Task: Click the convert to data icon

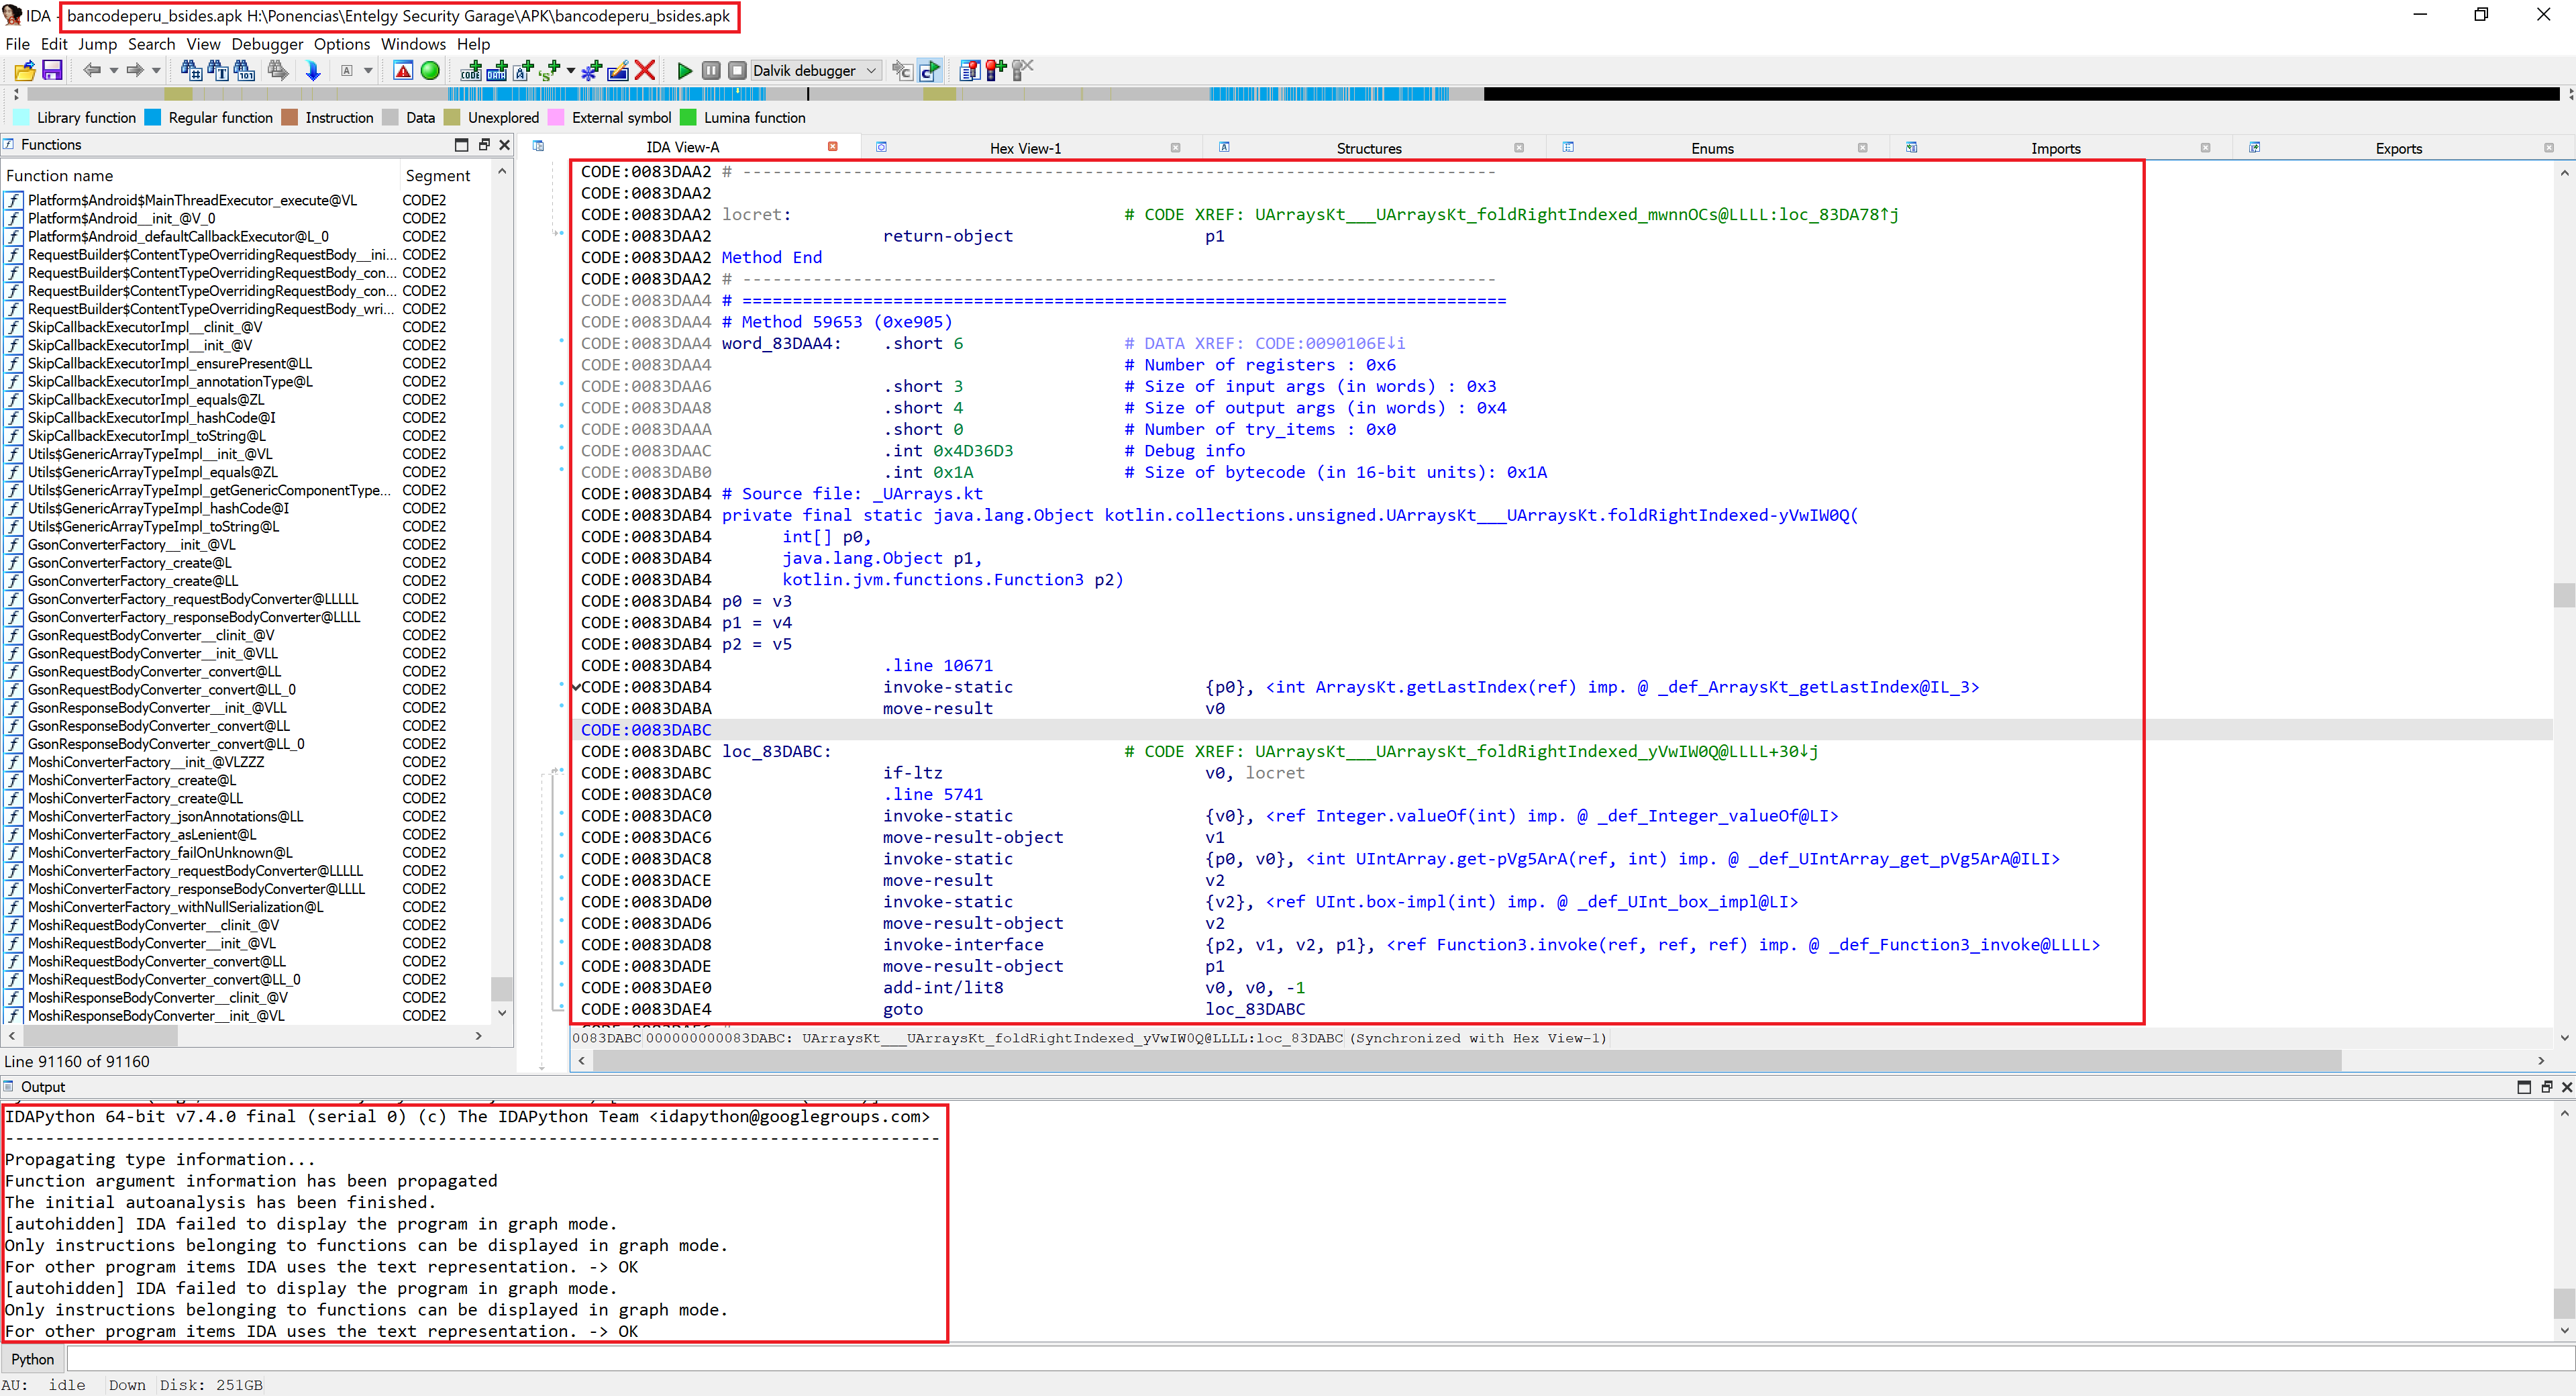Action: [x=497, y=70]
